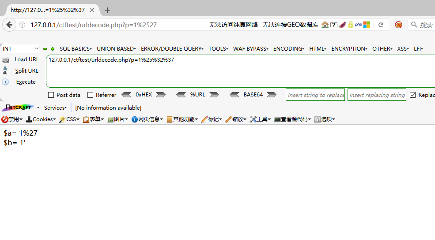Viewport: 435px width, 240px height.
Task: Click the right arrow after BASE64
Action: pyautogui.click(x=272, y=95)
